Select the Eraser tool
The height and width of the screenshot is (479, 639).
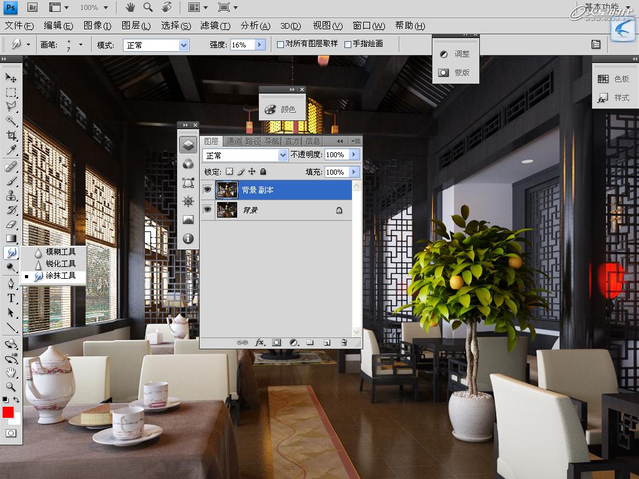tap(11, 224)
